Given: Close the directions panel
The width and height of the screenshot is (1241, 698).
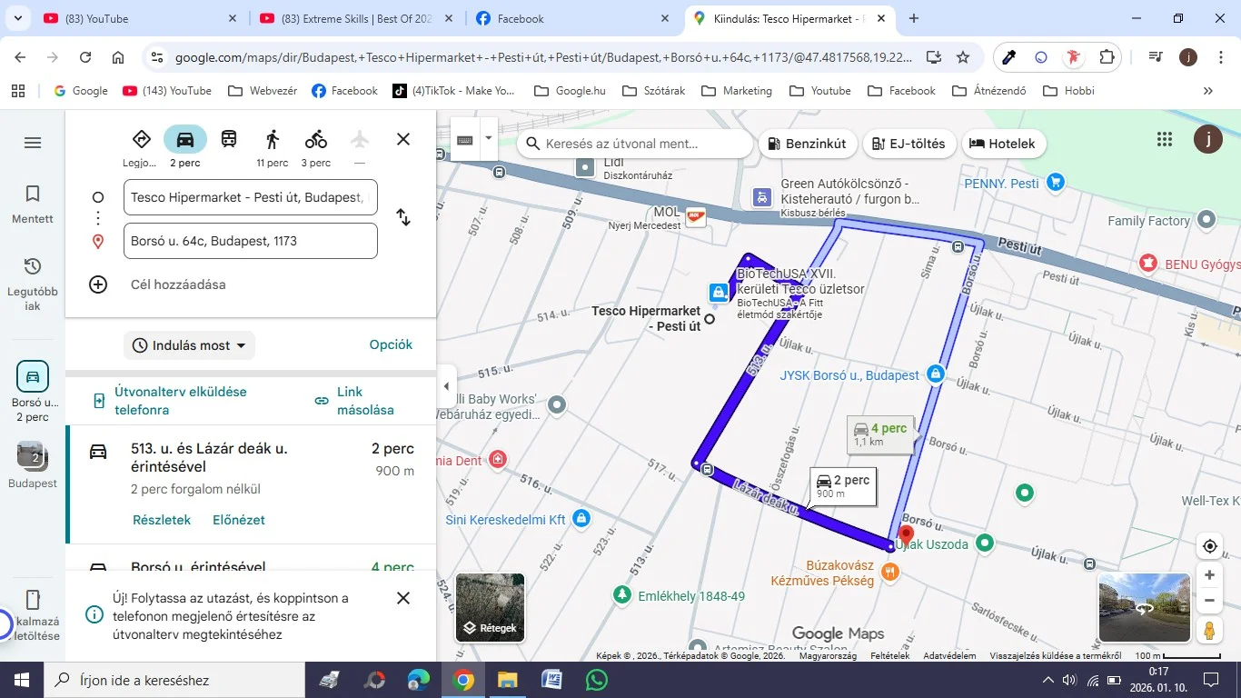Looking at the screenshot, I should 403,139.
